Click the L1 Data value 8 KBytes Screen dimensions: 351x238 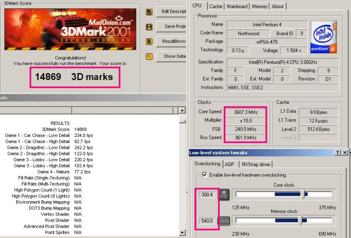point(319,112)
